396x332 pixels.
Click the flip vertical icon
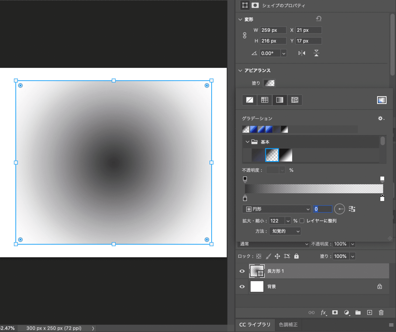316,53
